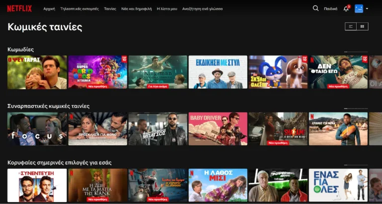Open the search magnifier icon
This screenshot has height=204, width=382.
point(315,8)
